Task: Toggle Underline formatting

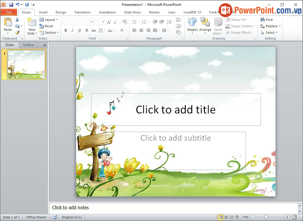Action: pos(79,30)
